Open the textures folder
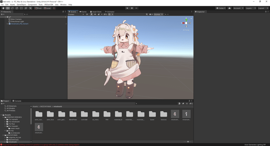 tap(164, 115)
